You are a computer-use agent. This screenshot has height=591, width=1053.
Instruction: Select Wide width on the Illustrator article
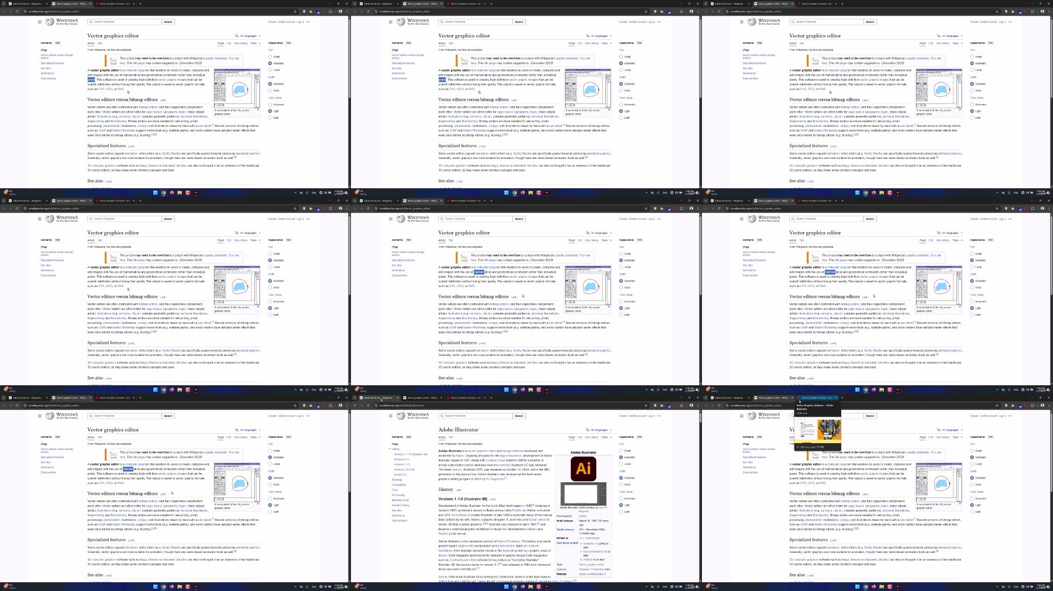pos(621,485)
